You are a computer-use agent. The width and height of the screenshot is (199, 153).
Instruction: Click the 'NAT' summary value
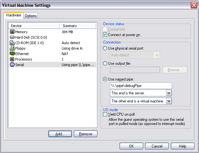pos(65,54)
